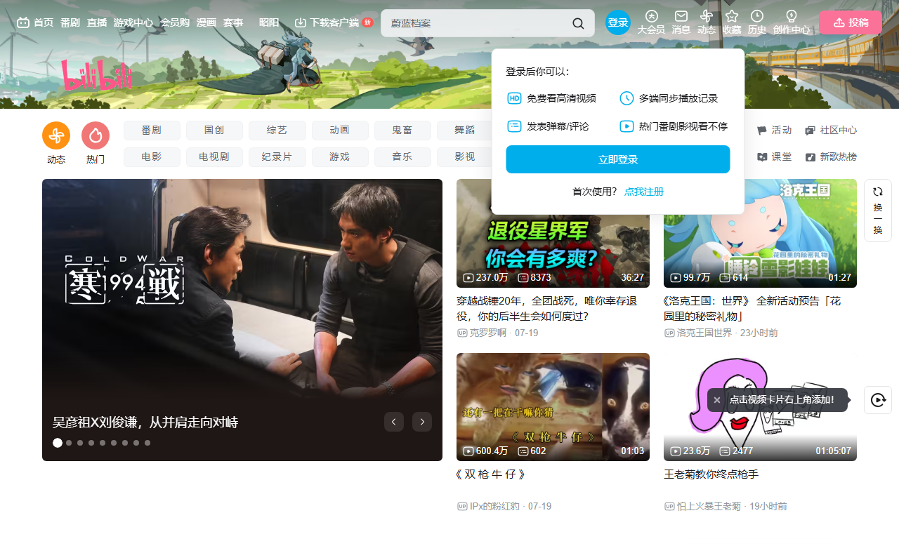Click the 活动 flag link

tap(774, 131)
